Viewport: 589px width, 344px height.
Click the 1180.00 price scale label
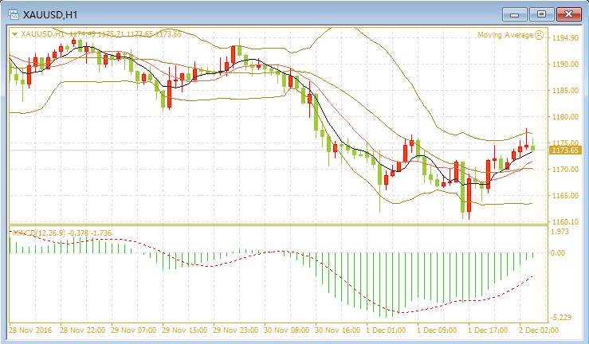click(x=565, y=117)
